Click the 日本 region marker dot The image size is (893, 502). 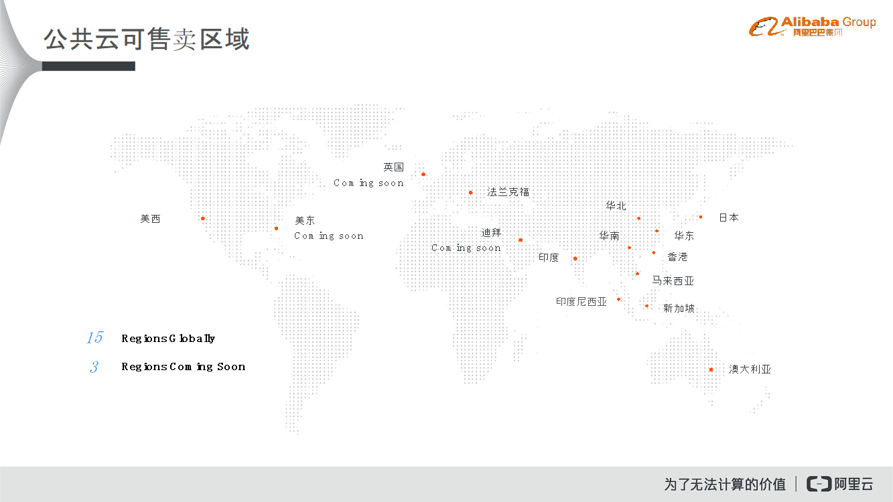701,217
